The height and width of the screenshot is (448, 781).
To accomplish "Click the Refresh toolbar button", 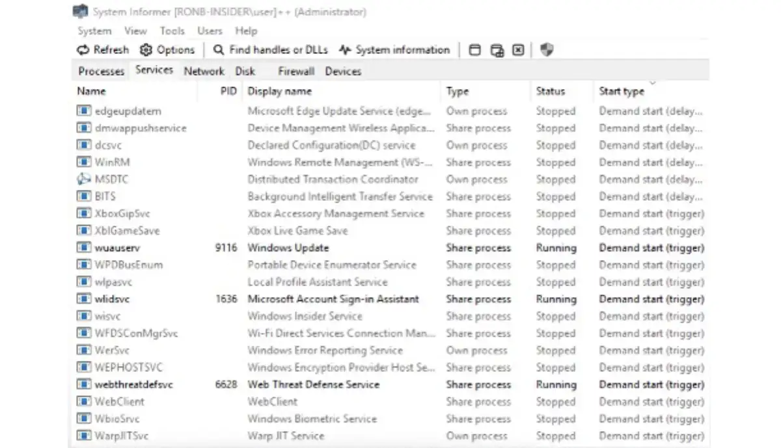I will [x=103, y=50].
